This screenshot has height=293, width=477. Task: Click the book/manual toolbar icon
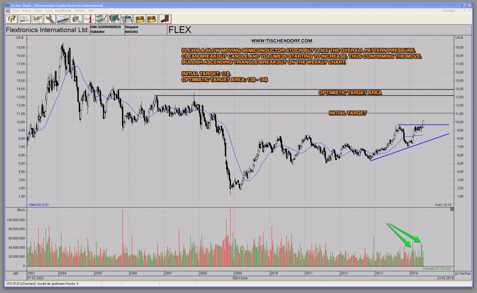coord(24,19)
